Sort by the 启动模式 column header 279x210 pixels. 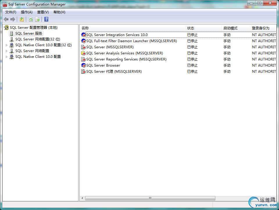(x=236, y=28)
